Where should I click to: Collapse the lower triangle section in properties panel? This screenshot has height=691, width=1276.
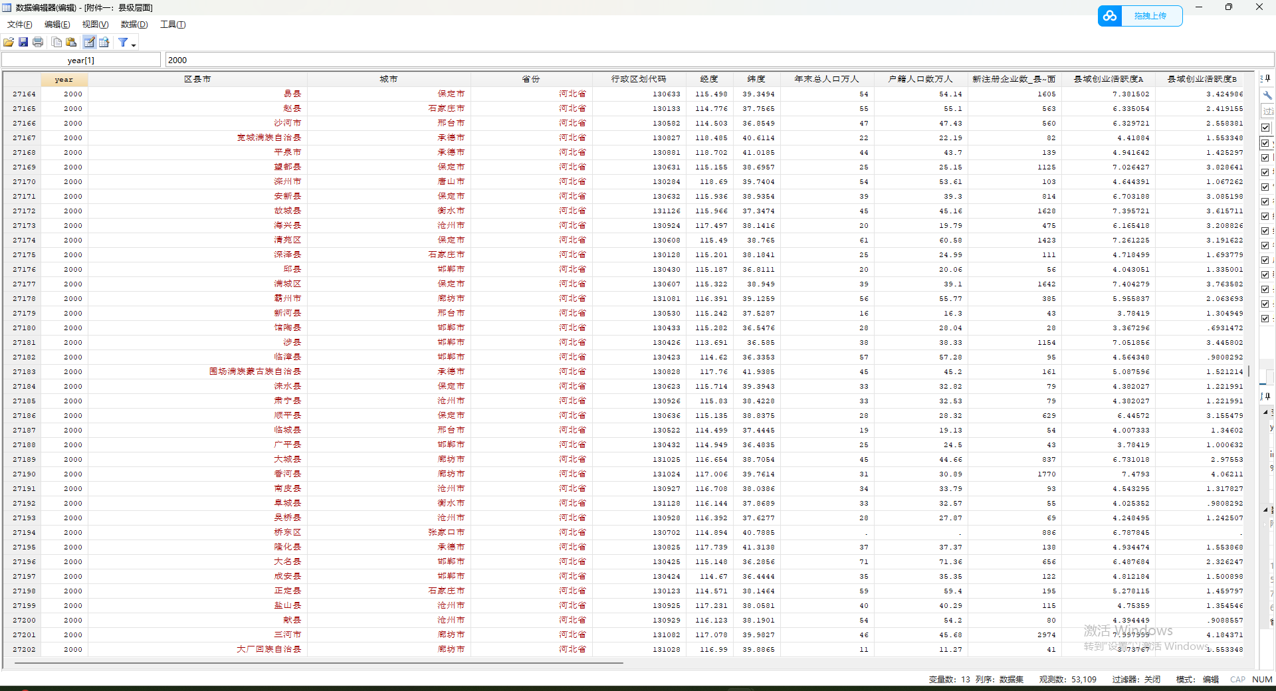(1266, 510)
